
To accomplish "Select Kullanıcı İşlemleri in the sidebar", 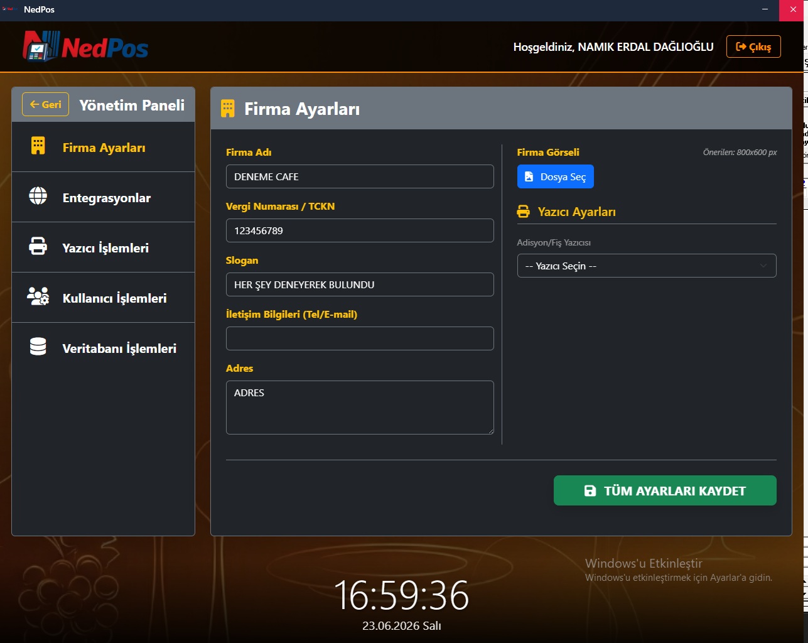I will coord(103,298).
